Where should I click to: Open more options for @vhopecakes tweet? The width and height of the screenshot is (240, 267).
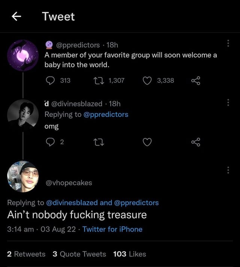[x=228, y=170]
